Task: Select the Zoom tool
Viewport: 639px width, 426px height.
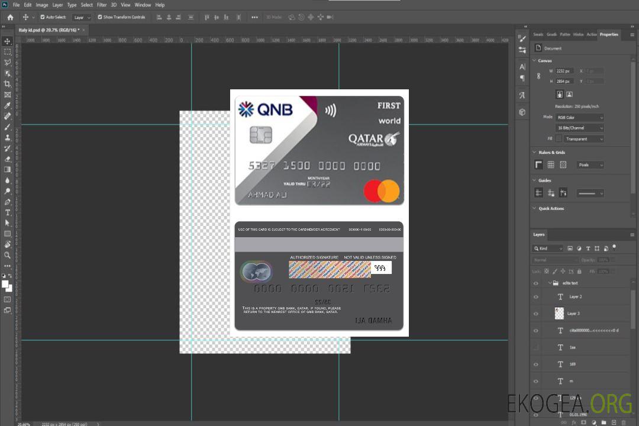Action: [7, 255]
